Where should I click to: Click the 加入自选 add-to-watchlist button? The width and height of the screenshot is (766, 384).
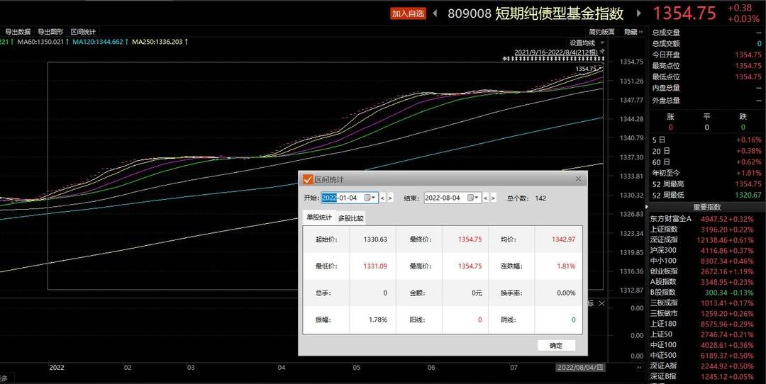[408, 13]
